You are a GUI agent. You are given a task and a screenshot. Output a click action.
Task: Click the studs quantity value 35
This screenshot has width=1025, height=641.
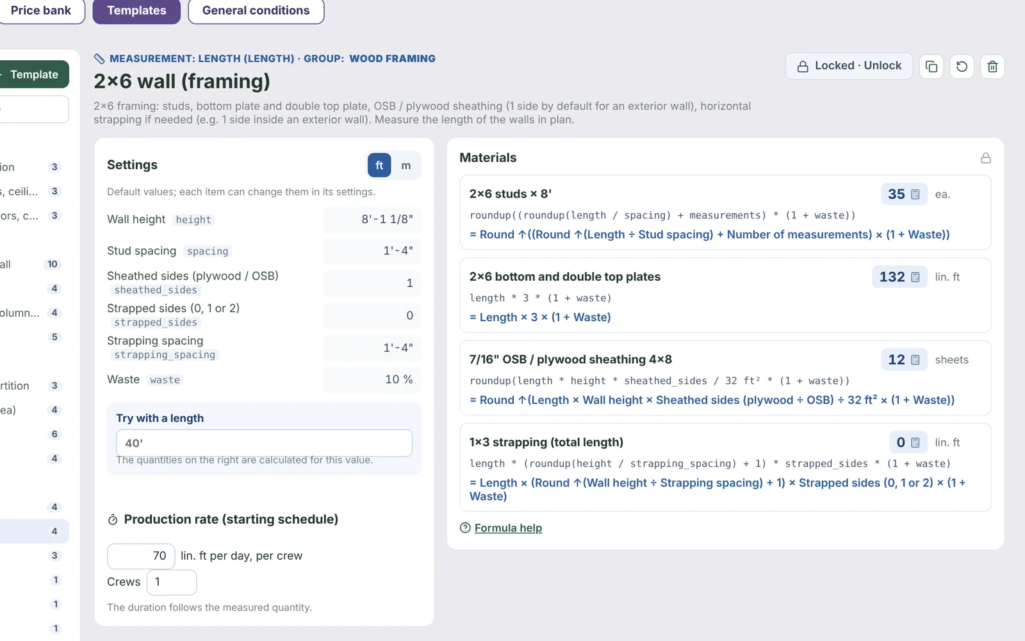point(896,194)
